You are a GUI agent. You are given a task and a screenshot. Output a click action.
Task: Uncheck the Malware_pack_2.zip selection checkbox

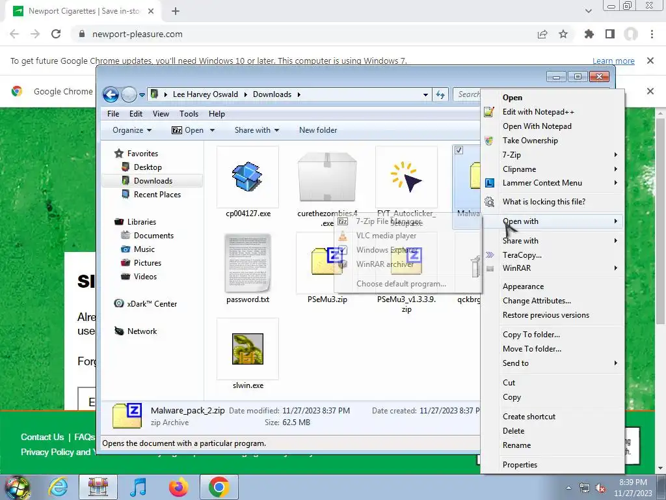459,150
